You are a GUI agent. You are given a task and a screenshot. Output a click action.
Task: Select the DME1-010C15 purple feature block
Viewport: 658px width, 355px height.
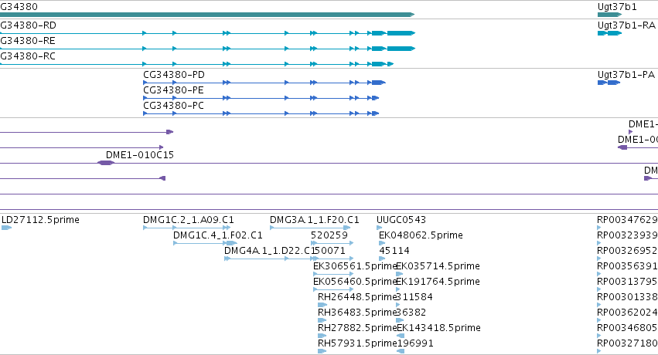tap(106, 163)
